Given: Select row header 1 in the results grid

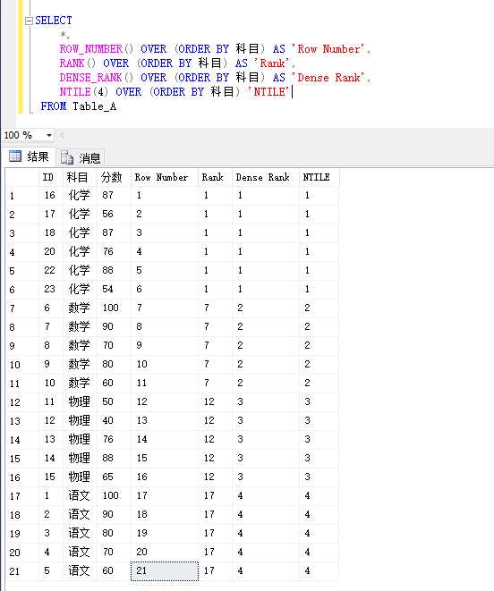Looking at the screenshot, I should point(21,196).
